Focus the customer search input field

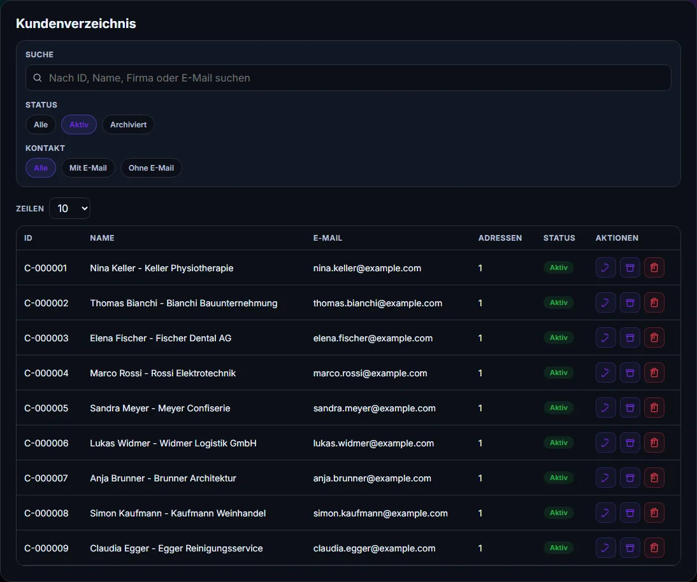coord(348,78)
